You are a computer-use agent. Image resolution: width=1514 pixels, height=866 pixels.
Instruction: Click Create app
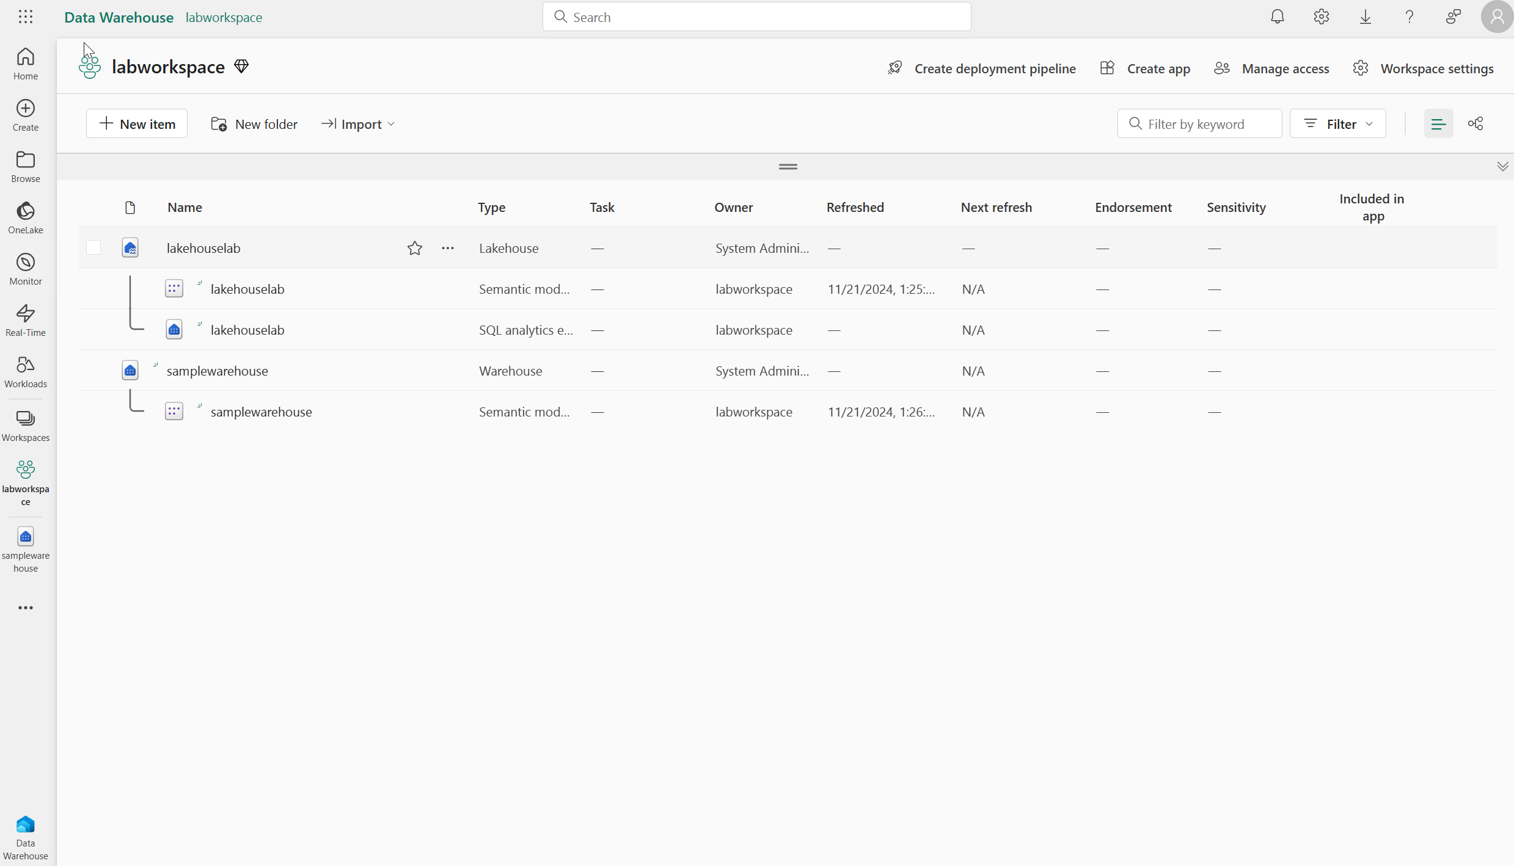coord(1145,68)
